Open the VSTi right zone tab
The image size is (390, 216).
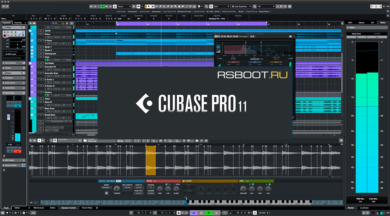point(350,23)
